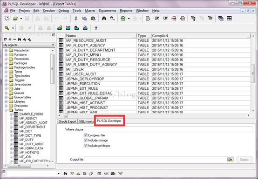Expand the Functions folder node
Viewport: 258px width, 179px height.
[x=6, y=54]
